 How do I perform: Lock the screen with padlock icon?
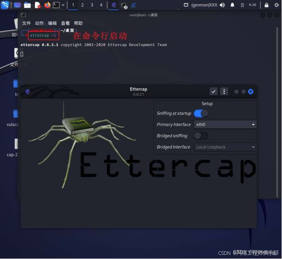pyautogui.click(x=267, y=5)
